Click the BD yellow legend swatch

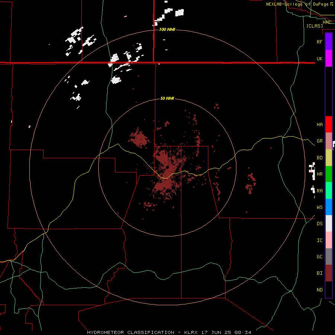[x=329, y=158]
